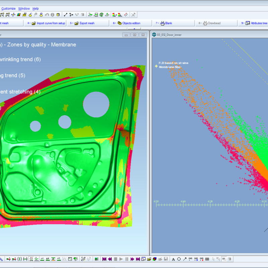This screenshot has height=268, width=268.
Task: Open the Window menu
Action: (x=24, y=8)
